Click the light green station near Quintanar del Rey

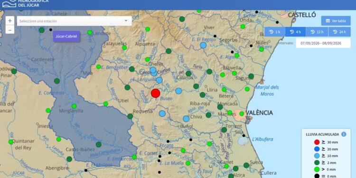coord(11,142)
